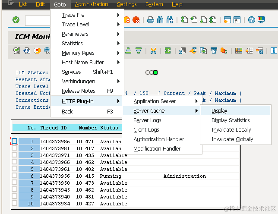Check the box for thread row 5
Image resolution: width=278 pixels, height=214 pixels.
point(14,169)
